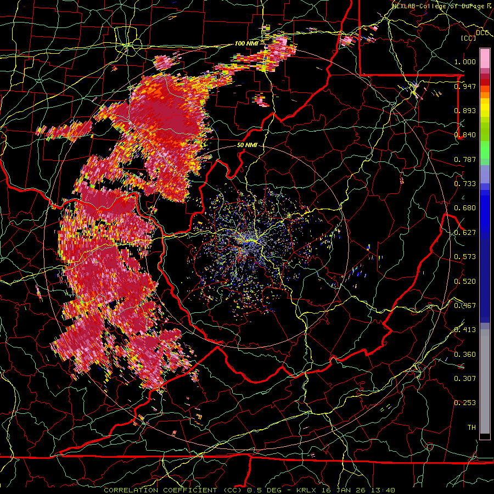494x494 pixels.
Task: Click the 0.893 scale value
Action: click(465, 110)
